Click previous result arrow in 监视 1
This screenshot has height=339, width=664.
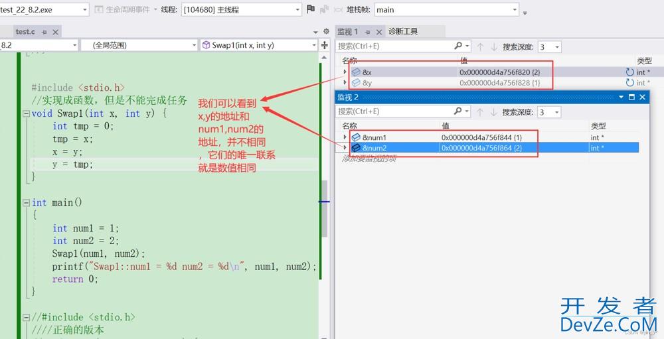click(480, 46)
